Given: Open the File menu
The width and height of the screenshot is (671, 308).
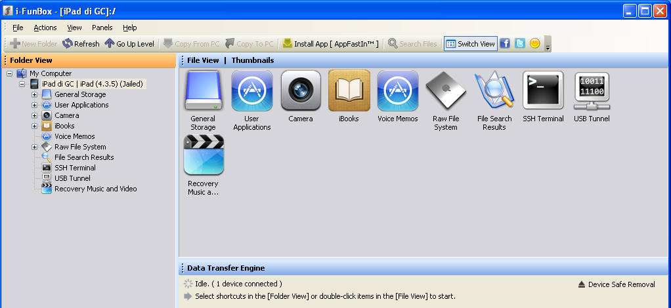Looking at the screenshot, I should point(18,28).
